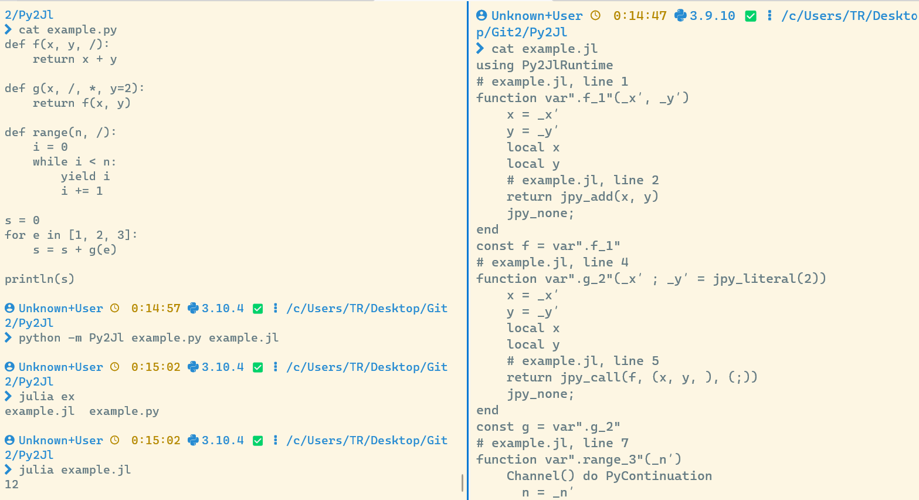
Task: Click the 'def range(n, /):' line
Action: coord(60,133)
